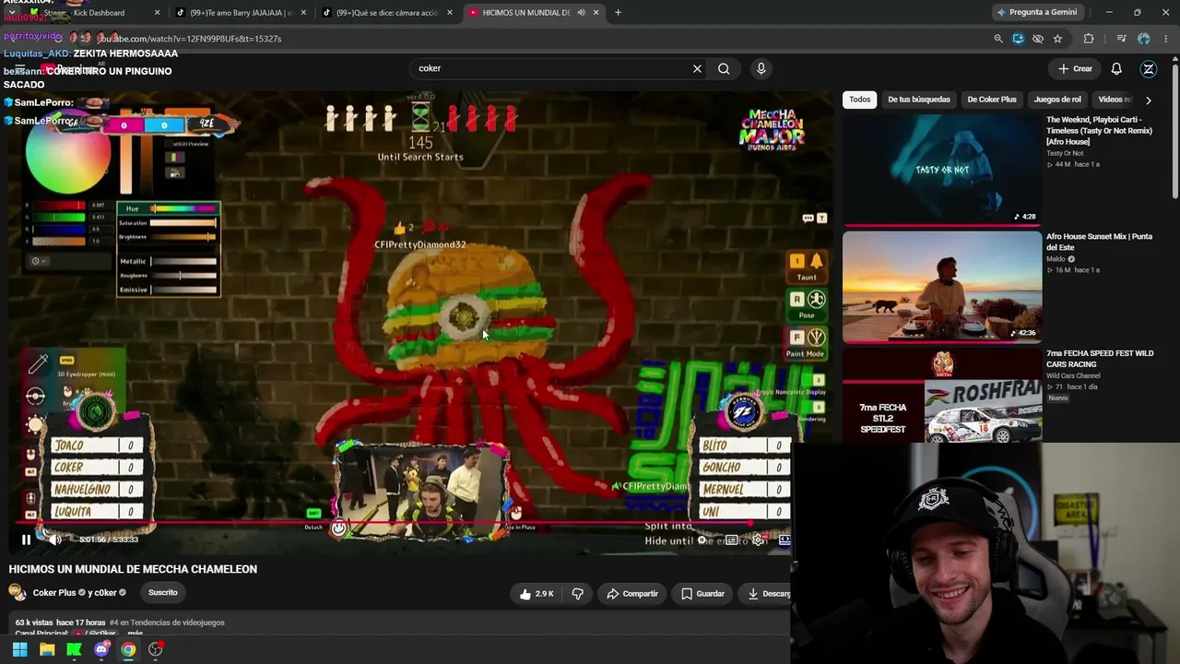Close the 'Te amo Barry' tab
Viewport: 1180px width, 664px height.
pyautogui.click(x=302, y=13)
